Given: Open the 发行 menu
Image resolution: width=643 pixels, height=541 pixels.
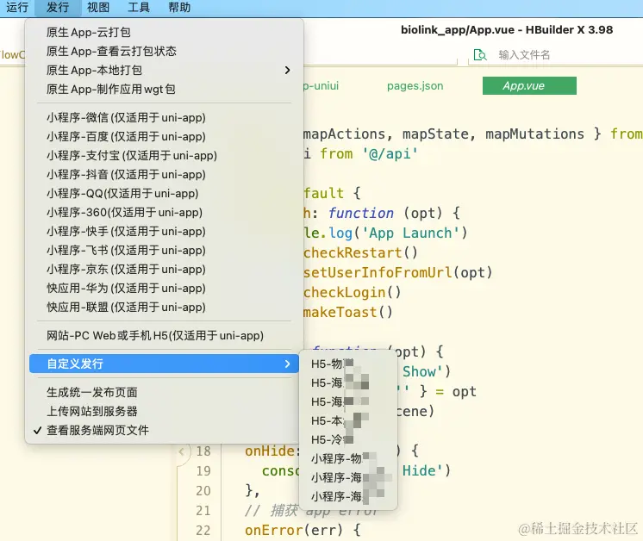Looking at the screenshot, I should coord(58,8).
